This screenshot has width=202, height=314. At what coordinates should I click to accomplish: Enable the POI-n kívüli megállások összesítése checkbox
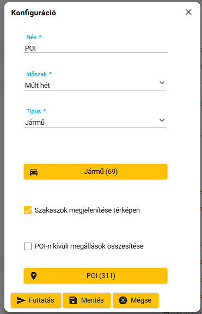pos(28,246)
